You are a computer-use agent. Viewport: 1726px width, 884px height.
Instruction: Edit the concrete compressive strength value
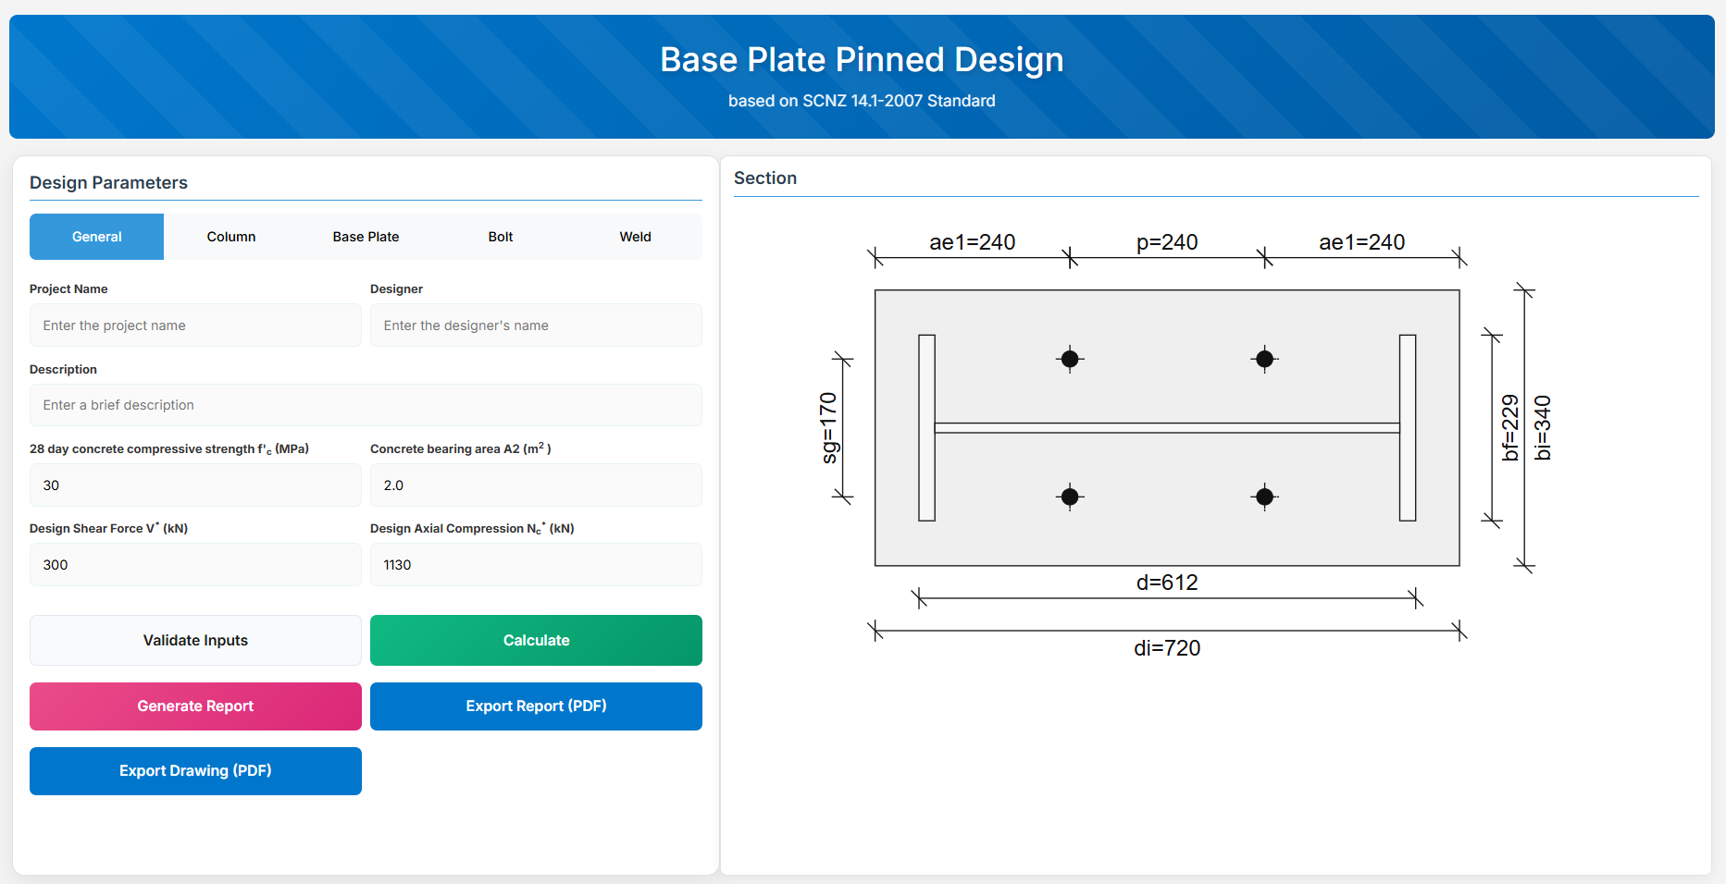click(x=195, y=485)
